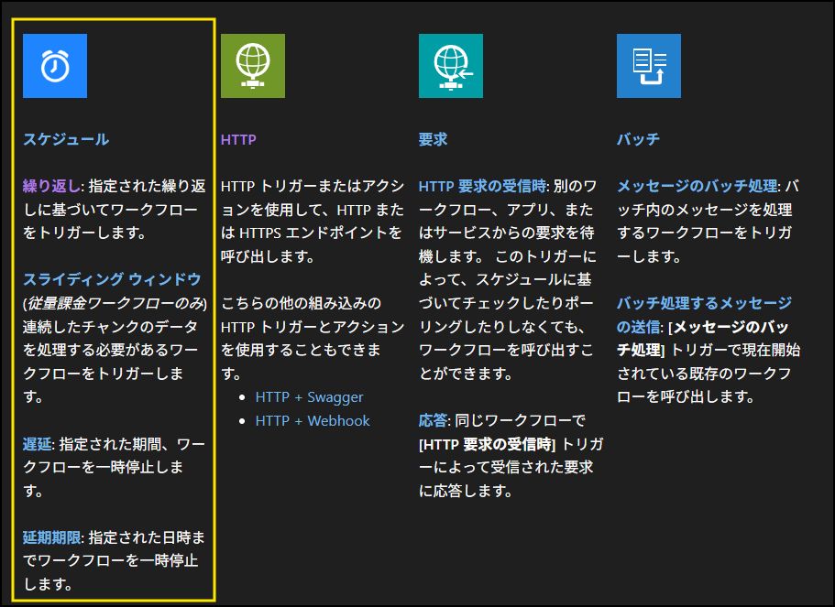Open the 延期期限 action link
Image resolution: width=835 pixels, height=607 pixels.
[x=51, y=537]
